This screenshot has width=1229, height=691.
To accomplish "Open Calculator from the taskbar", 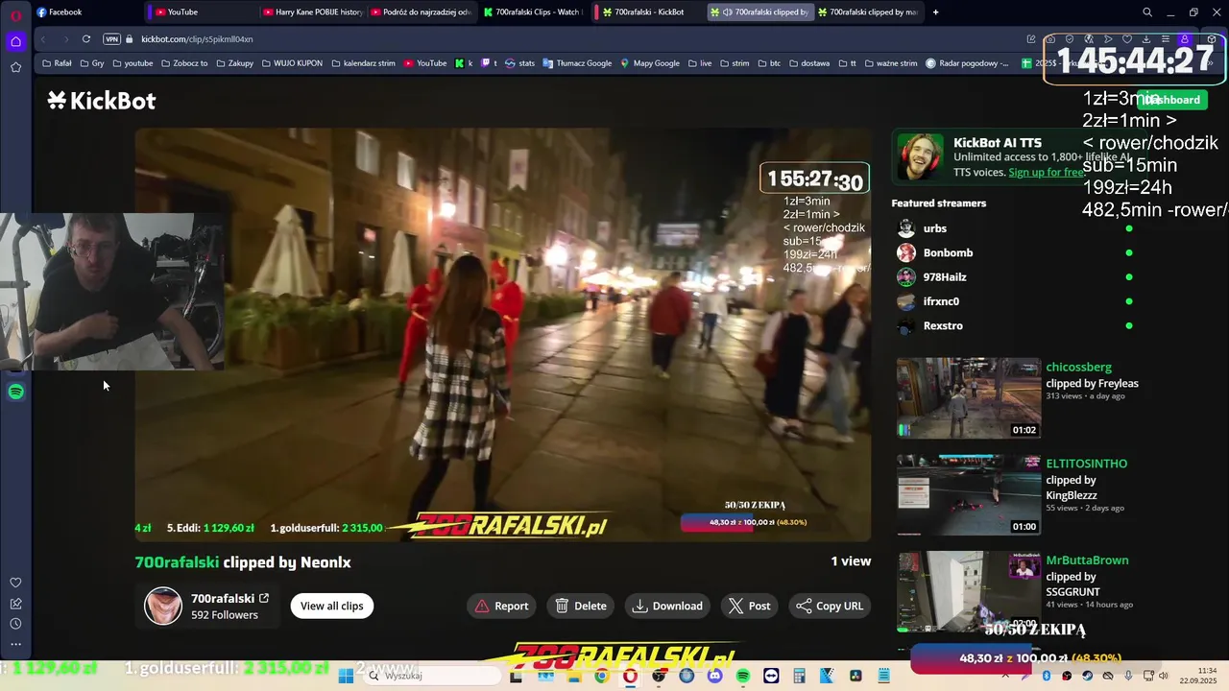I will [x=799, y=676].
